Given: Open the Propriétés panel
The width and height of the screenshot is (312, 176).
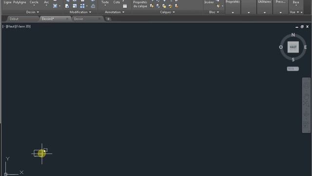Looking at the screenshot, I should pos(233,2).
